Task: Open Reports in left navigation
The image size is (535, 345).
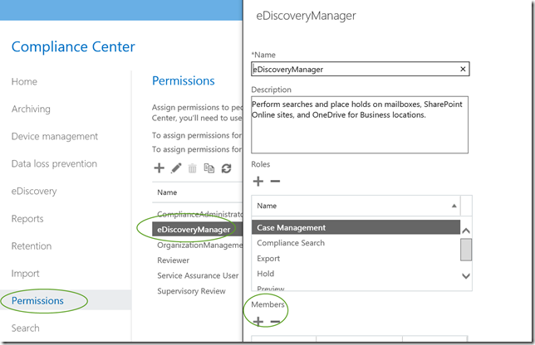Action: [x=27, y=219]
